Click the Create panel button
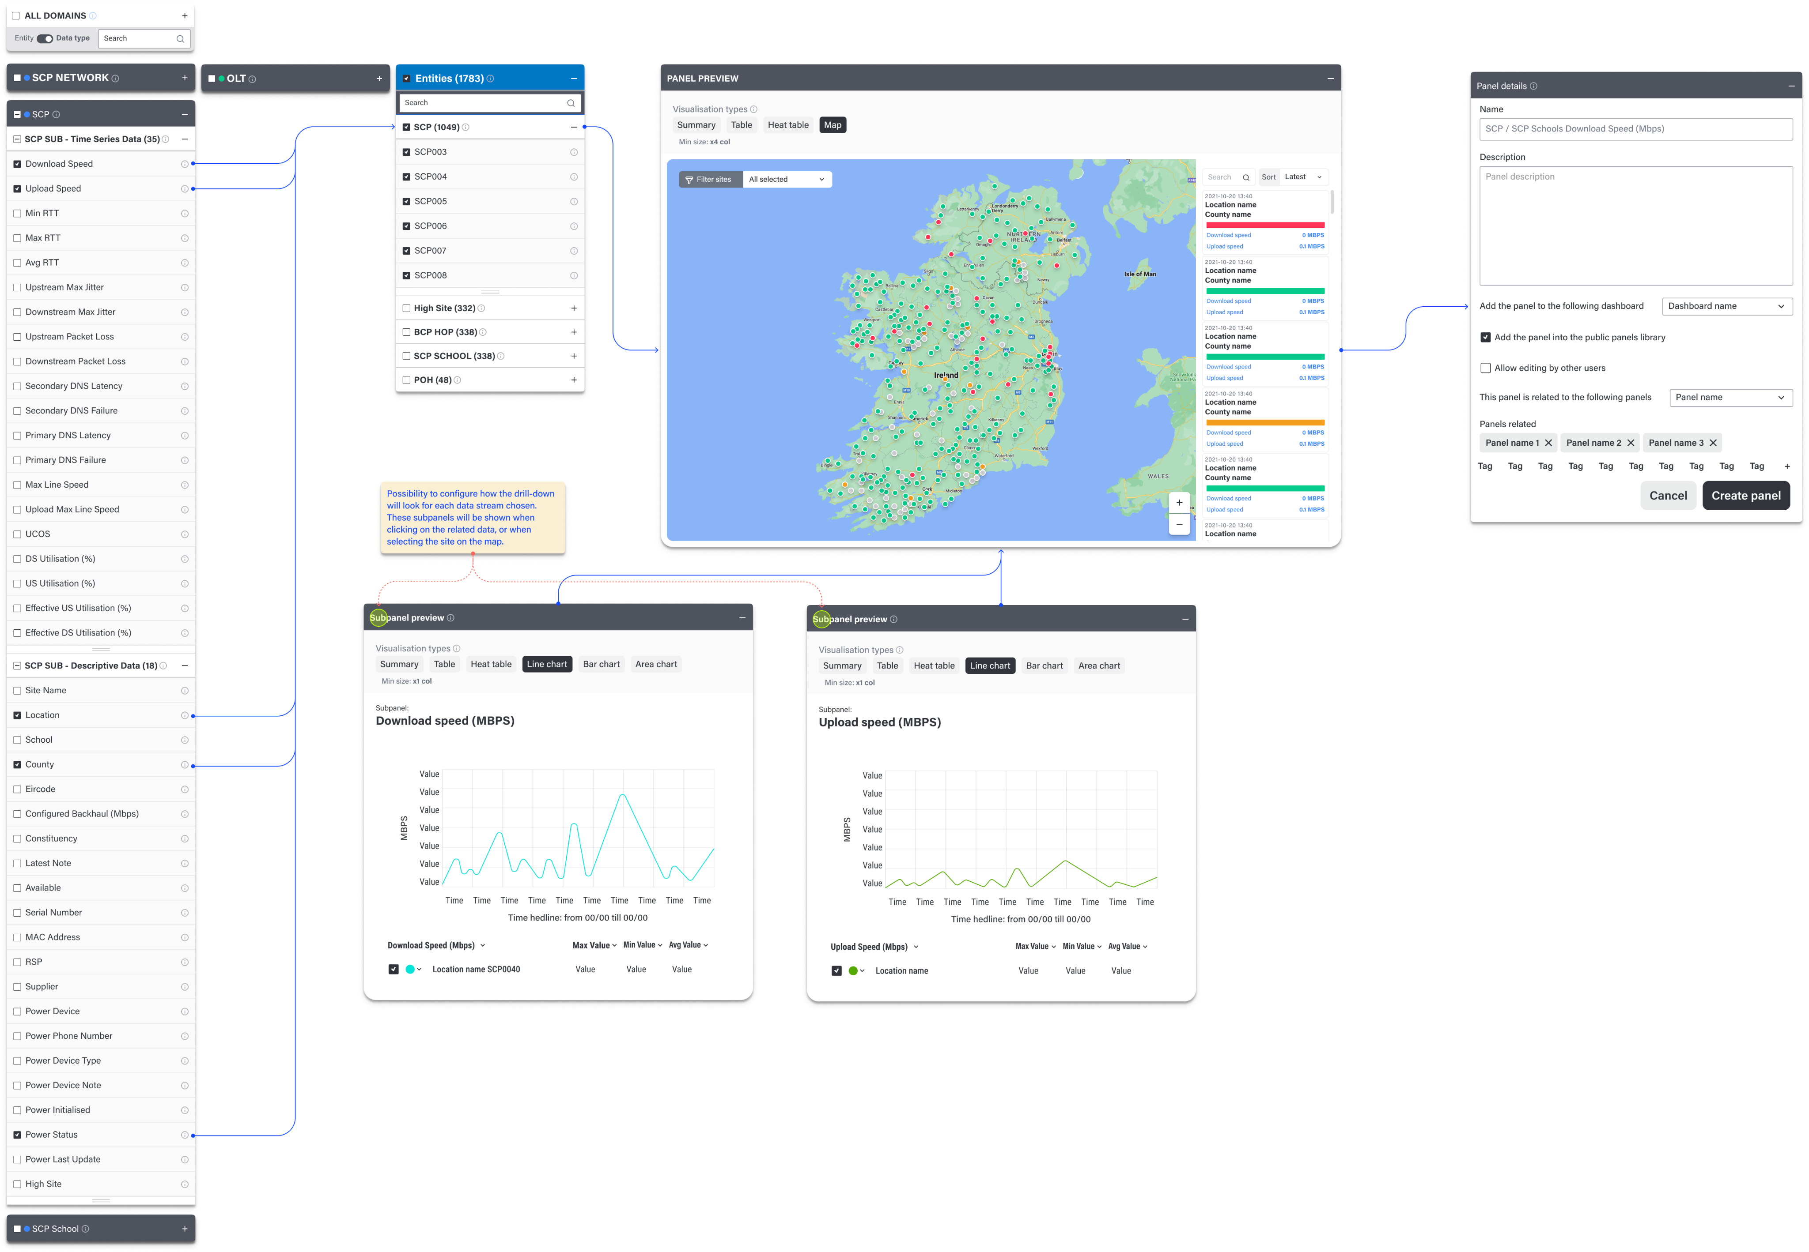Viewport: 1809px width, 1252px height. coord(1746,495)
